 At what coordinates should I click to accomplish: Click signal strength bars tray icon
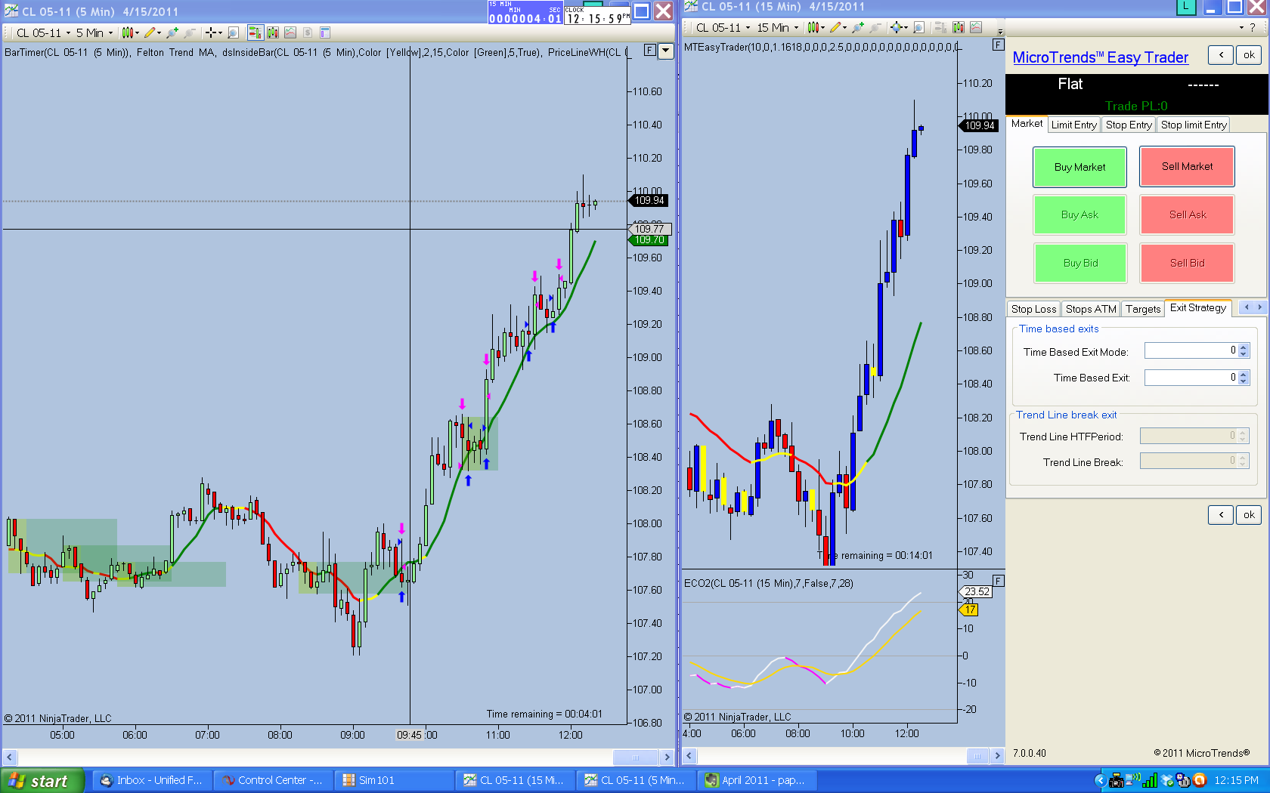(1150, 781)
